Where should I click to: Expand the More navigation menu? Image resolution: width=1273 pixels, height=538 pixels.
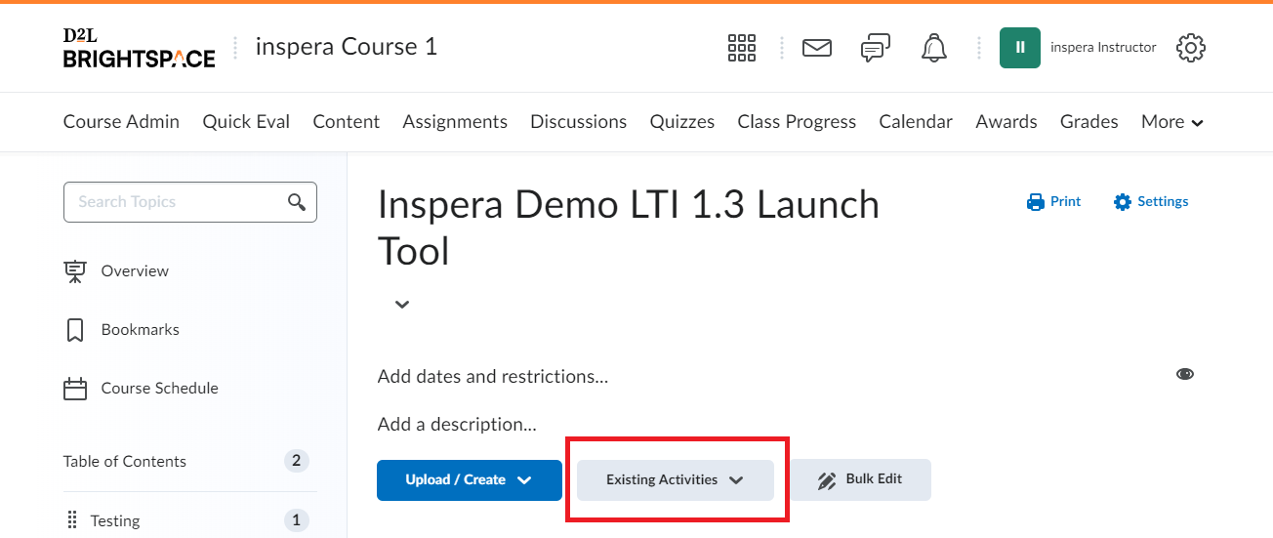[x=1172, y=122]
